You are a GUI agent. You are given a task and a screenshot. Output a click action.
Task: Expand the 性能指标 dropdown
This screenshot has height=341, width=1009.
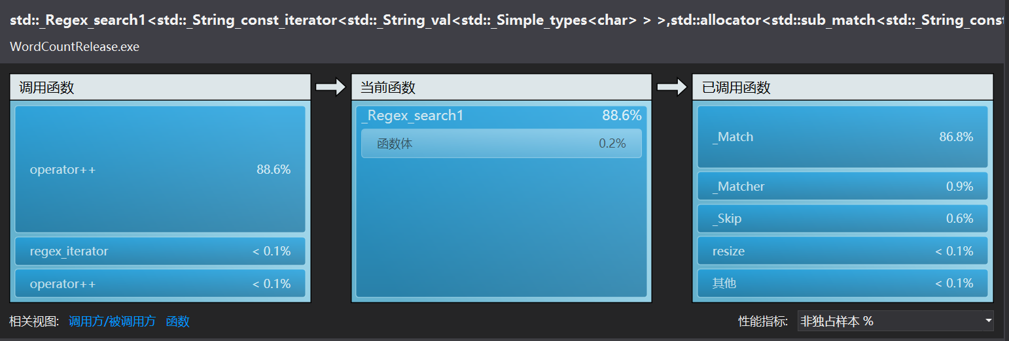[895, 321]
